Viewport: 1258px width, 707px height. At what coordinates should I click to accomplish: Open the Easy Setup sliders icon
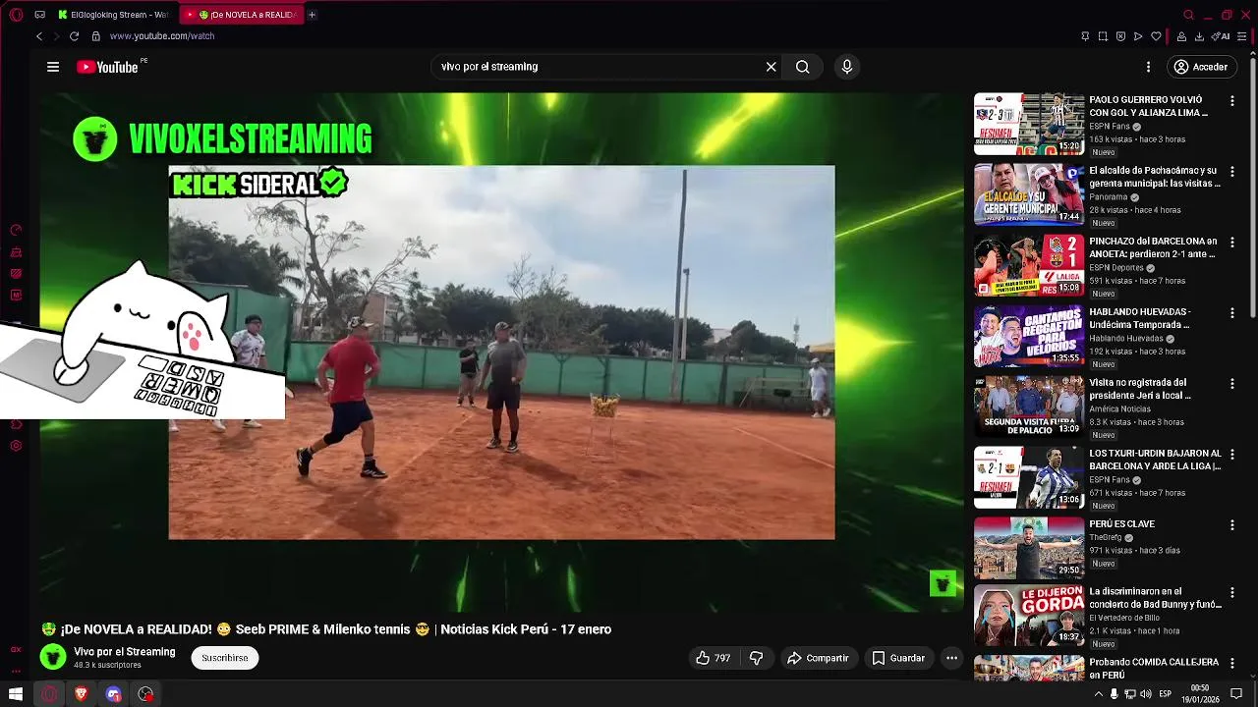coord(1242,36)
